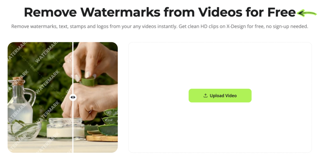Screen dimensions: 319x159
Task: Click the right-pointing triangle on slider handle
Action: (74, 97)
